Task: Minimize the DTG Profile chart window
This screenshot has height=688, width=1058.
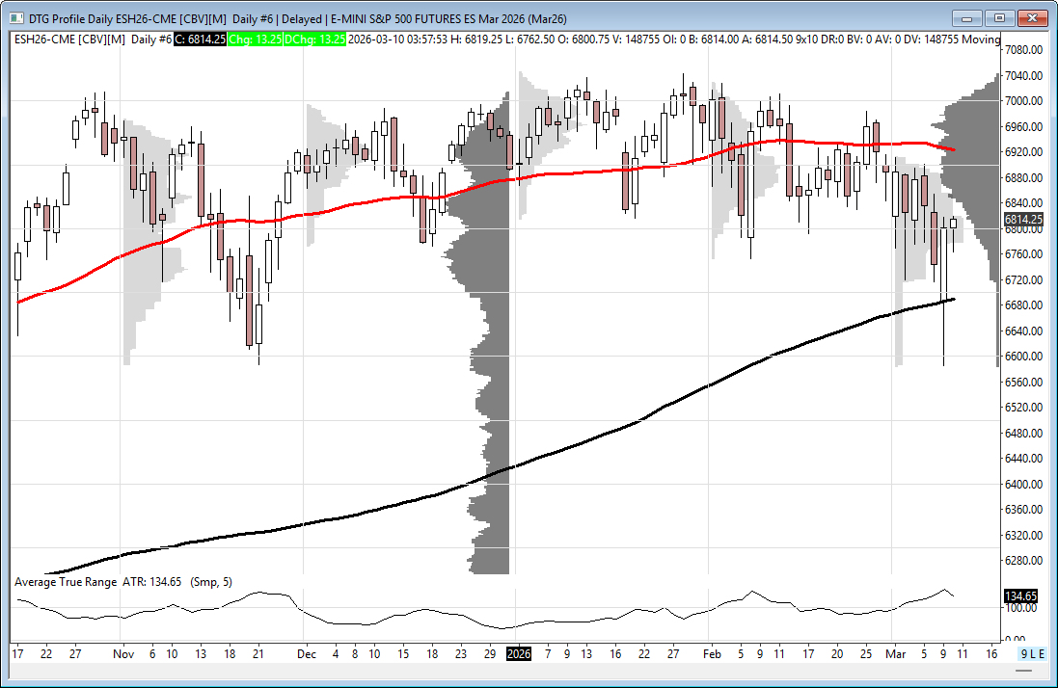Action: [x=967, y=17]
